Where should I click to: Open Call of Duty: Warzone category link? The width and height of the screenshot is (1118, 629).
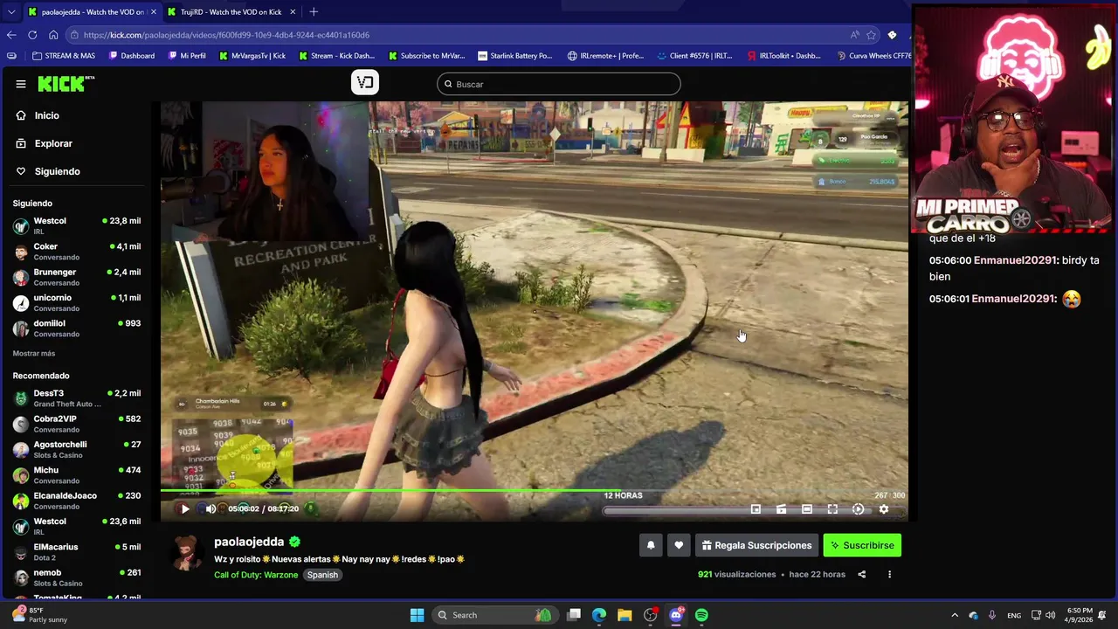coord(256,575)
